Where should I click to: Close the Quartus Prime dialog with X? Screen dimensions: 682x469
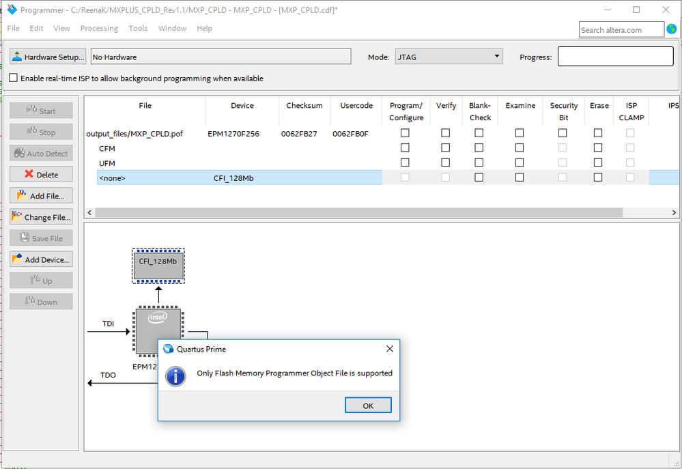[x=390, y=349]
